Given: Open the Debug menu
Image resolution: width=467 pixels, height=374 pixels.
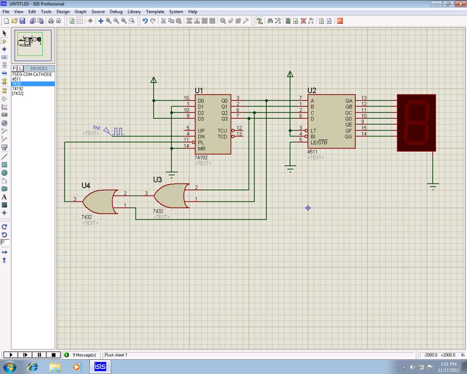Looking at the screenshot, I should (116, 11).
